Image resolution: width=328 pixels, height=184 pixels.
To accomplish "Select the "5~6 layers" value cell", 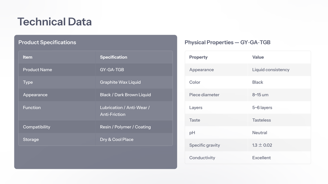I will (262, 107).
